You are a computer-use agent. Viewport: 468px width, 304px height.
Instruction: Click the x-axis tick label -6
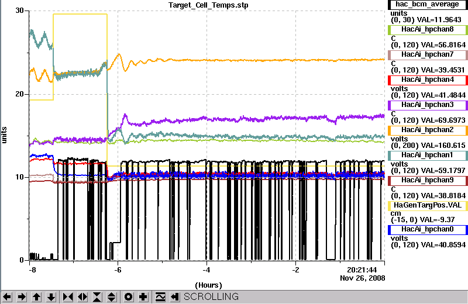click(118, 270)
